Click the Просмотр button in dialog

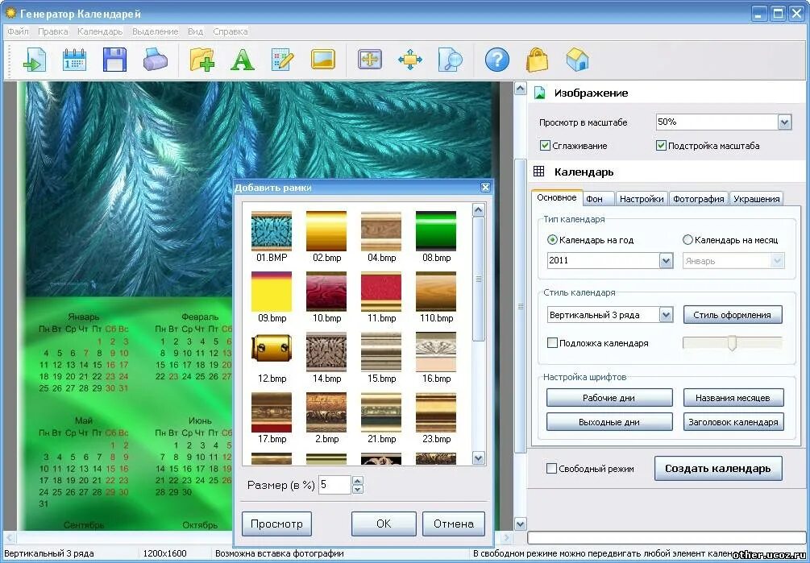[276, 524]
